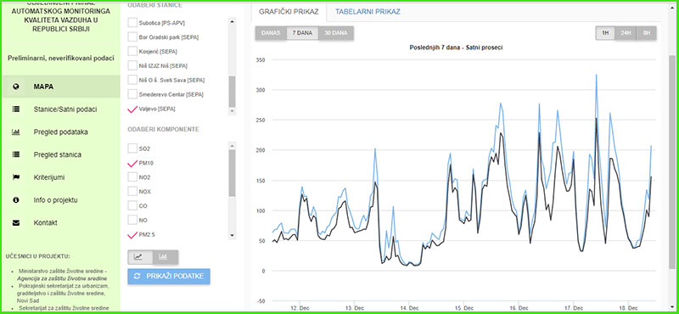Click the station list scrollbar thumb
This screenshot has height=314, width=679.
(232, 92)
